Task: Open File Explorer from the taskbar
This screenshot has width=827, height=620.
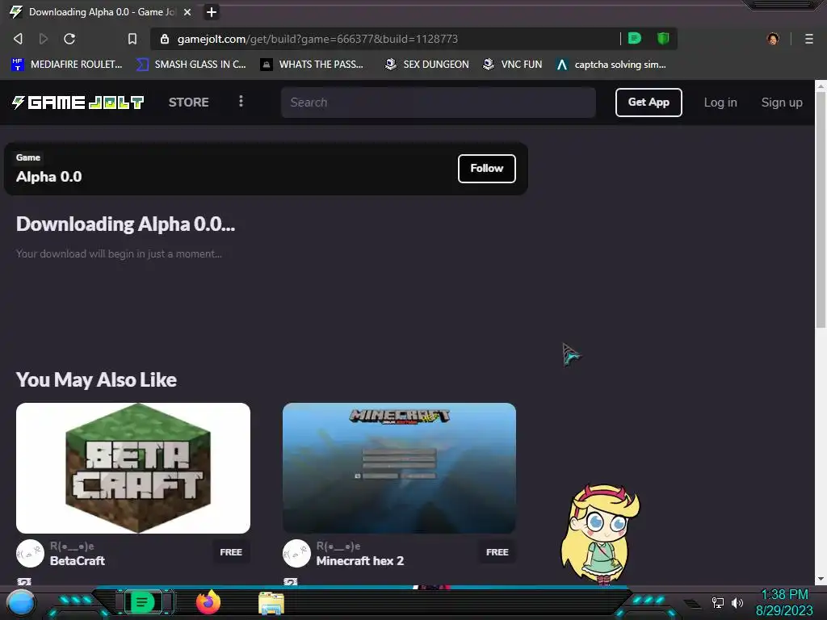Action: 271,603
